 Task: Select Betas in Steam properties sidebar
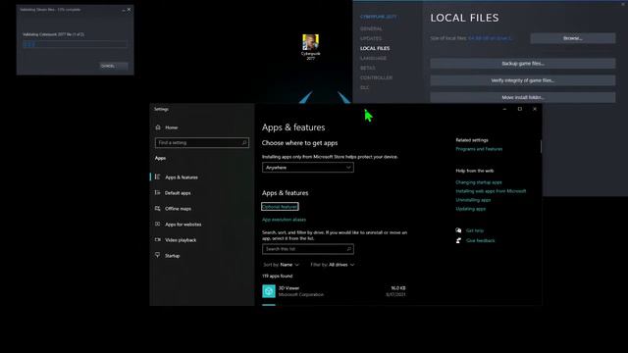click(367, 68)
